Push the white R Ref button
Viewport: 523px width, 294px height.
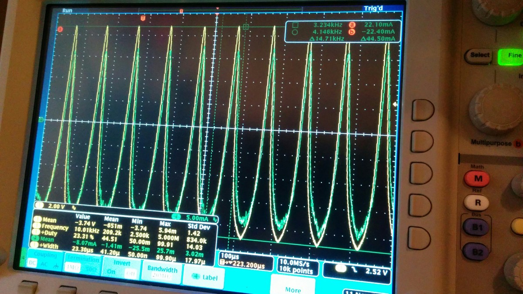coord(476,203)
